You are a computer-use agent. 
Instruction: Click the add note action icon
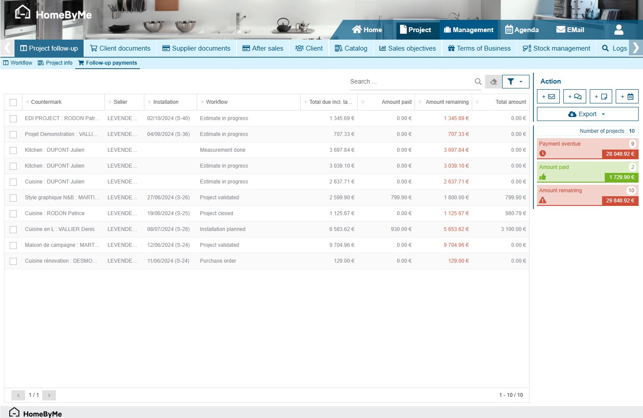click(x=601, y=96)
